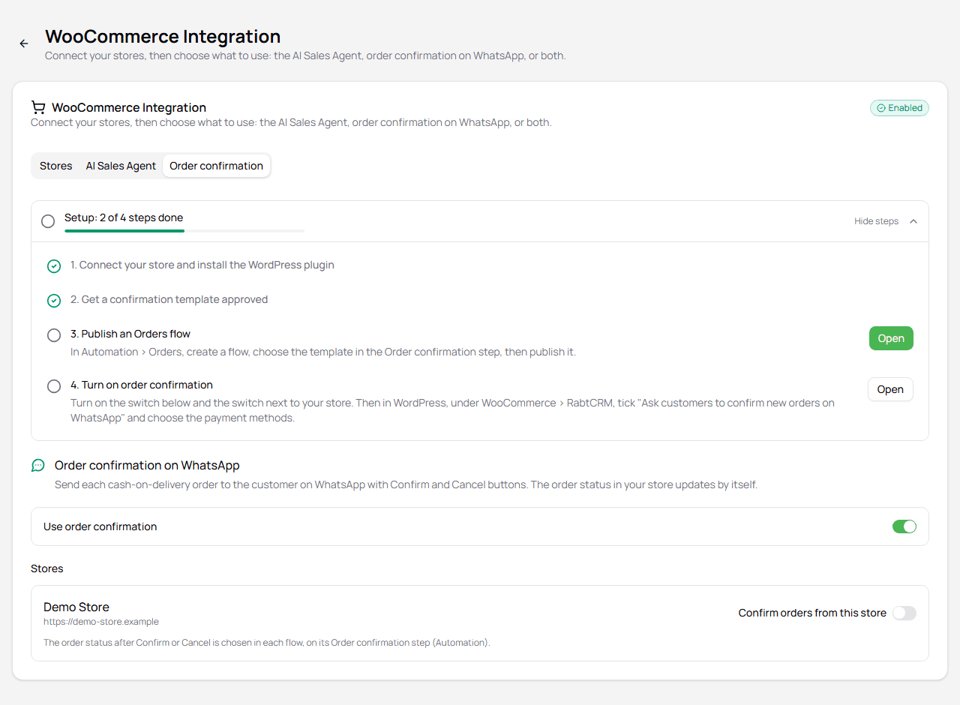Go back using the left arrow icon

[24, 43]
